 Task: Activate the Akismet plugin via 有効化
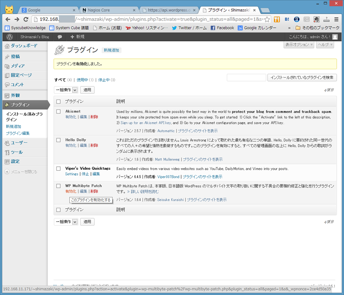(x=71, y=117)
